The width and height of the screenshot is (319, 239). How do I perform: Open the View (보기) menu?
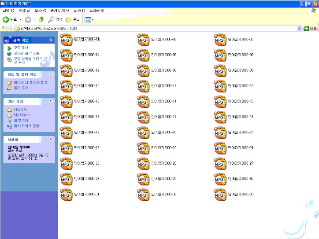pyautogui.click(x=40, y=11)
